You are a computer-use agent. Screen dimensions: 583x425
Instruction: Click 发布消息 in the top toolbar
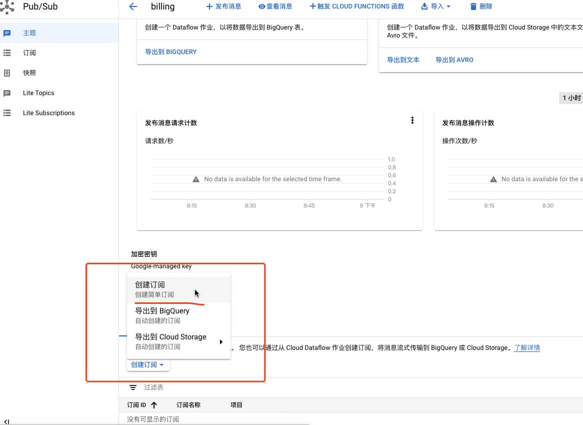point(223,7)
